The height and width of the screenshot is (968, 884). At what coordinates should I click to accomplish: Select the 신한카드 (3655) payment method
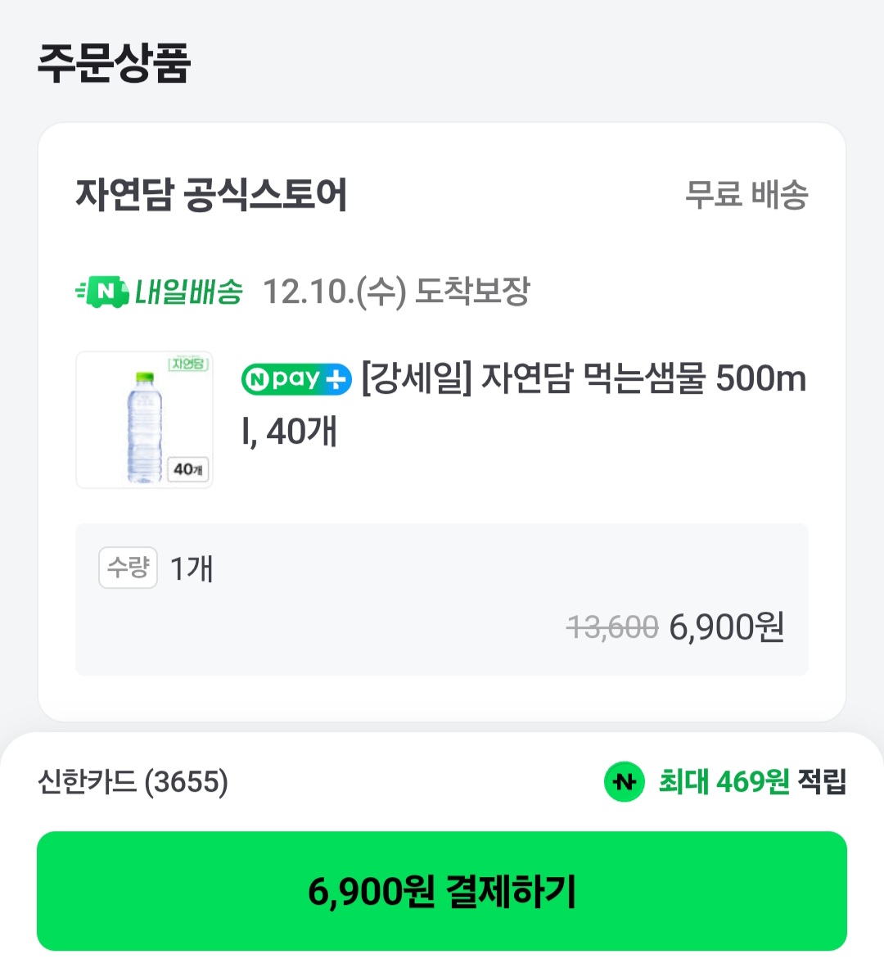coord(133,781)
